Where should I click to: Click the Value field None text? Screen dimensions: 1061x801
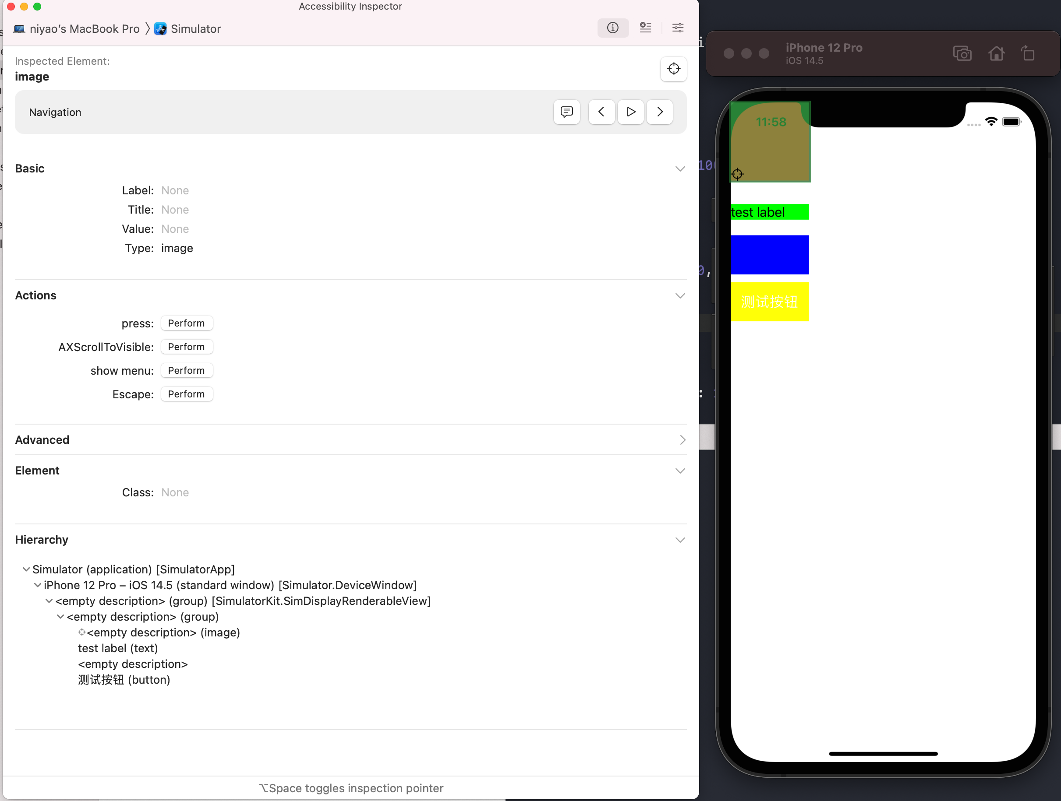175,229
